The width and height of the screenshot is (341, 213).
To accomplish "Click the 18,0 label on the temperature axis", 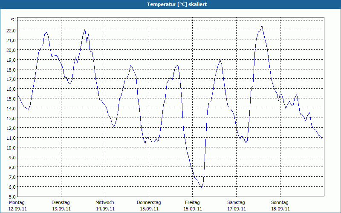I will click(x=10, y=69).
